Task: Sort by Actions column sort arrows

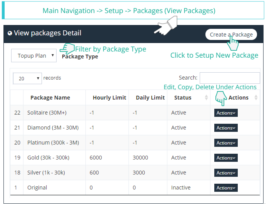Action: coord(256,98)
